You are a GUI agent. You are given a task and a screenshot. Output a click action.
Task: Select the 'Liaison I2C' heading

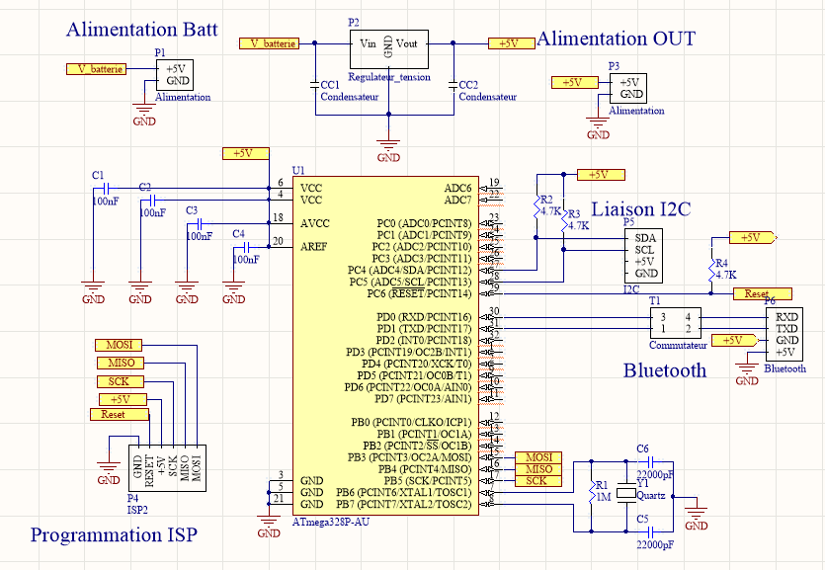(x=640, y=209)
